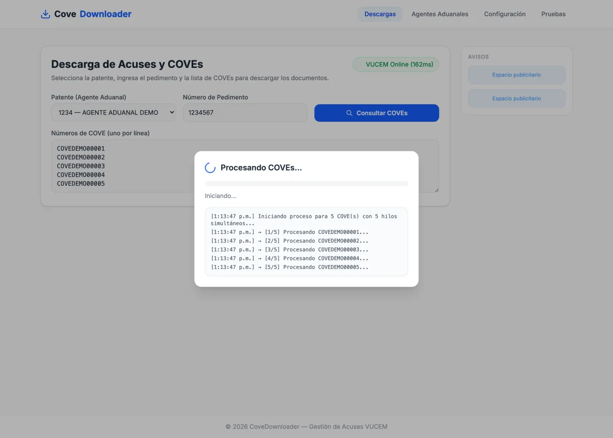Click the first Espacio publicitario banner
Screen dimensions: 613x438
pyautogui.click(x=516, y=75)
